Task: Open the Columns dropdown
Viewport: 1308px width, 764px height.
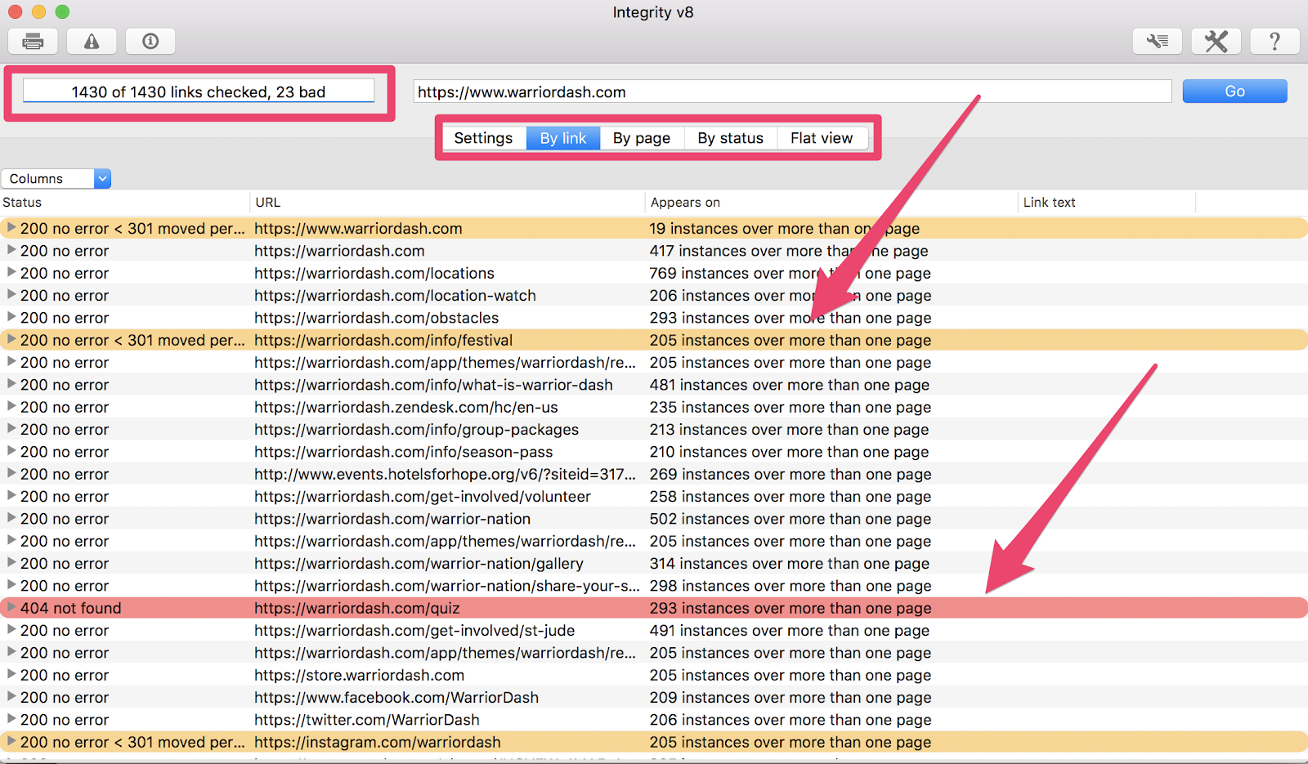Action: click(x=56, y=178)
